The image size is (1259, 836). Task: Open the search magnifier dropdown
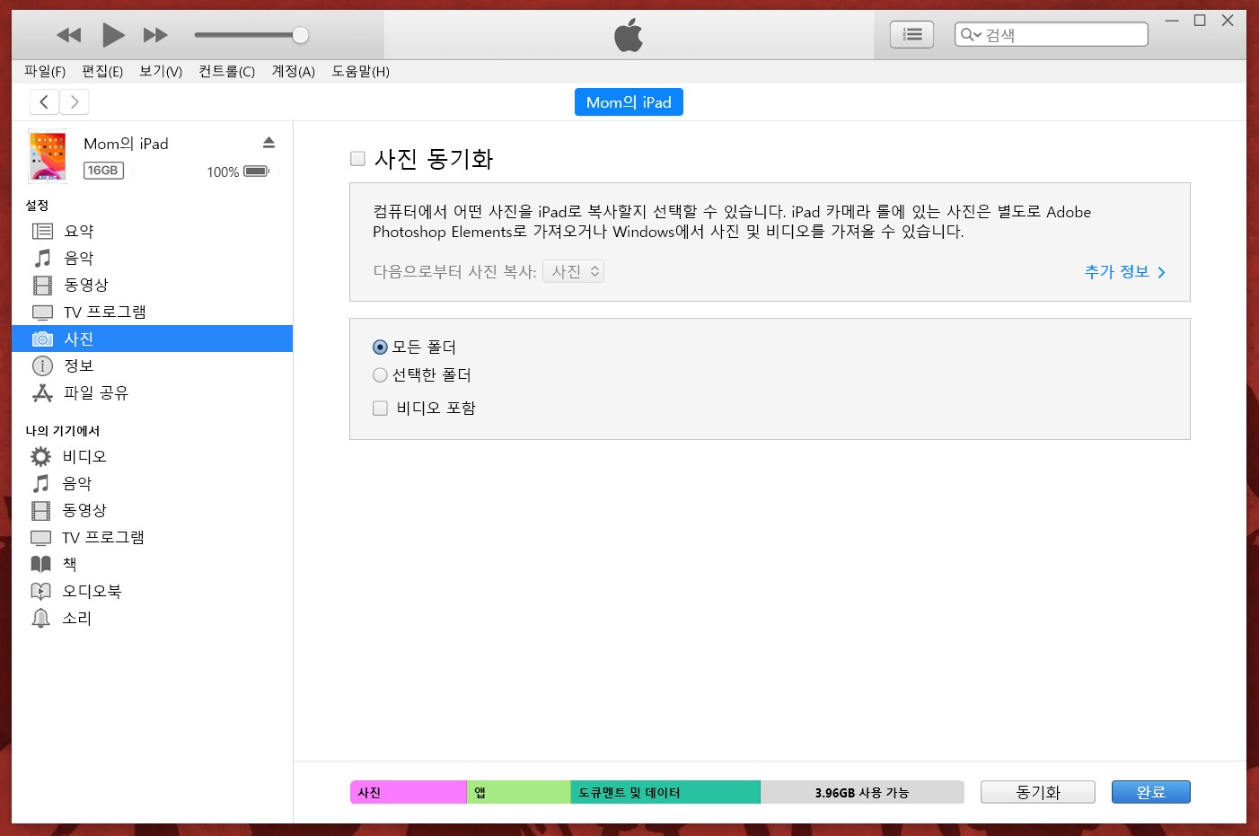(x=971, y=34)
